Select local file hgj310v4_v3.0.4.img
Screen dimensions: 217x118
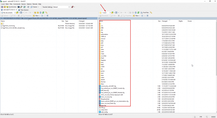9,26
